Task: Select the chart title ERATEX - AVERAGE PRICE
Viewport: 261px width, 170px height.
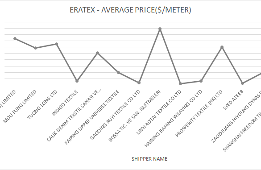Action: 130,10
